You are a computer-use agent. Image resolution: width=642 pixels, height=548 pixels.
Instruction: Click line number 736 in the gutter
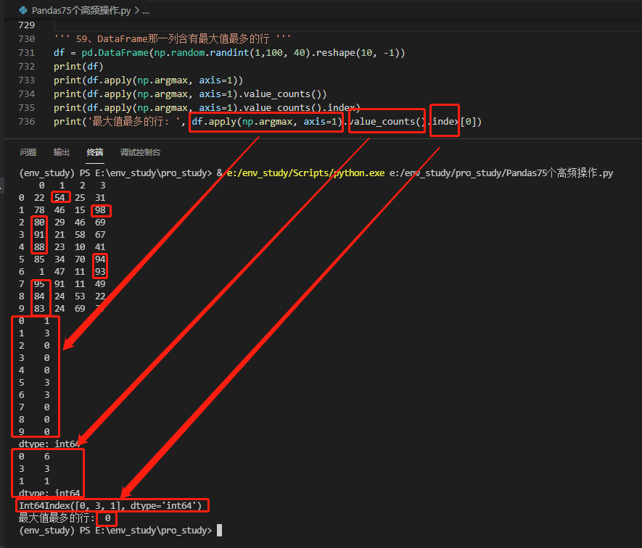[x=27, y=122]
